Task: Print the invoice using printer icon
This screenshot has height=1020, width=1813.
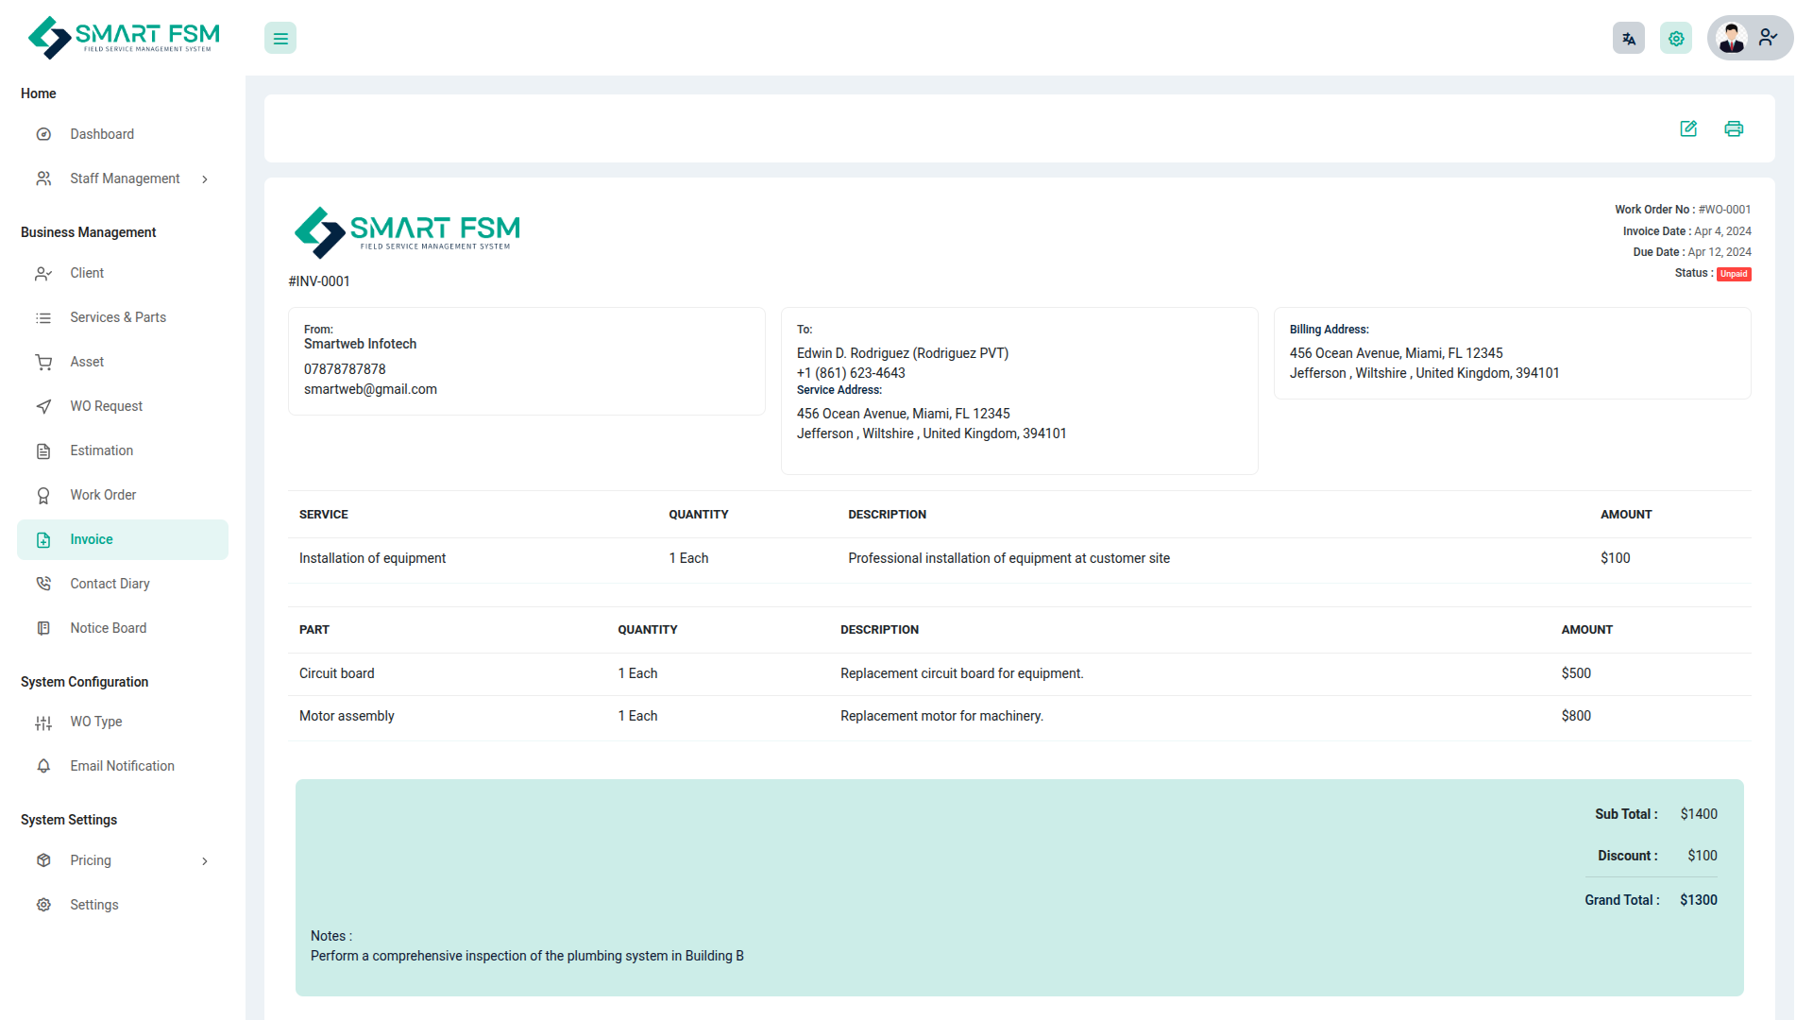Action: [x=1734, y=128]
